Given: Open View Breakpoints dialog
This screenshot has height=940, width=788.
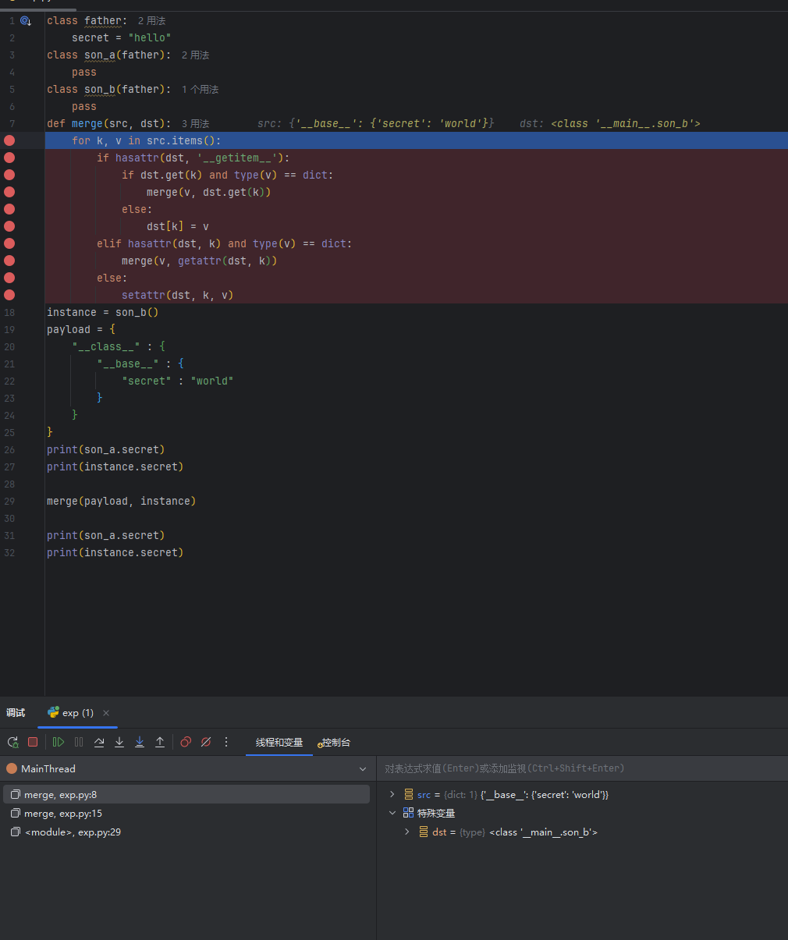Looking at the screenshot, I should point(186,742).
